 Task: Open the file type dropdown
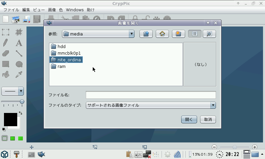(213, 105)
